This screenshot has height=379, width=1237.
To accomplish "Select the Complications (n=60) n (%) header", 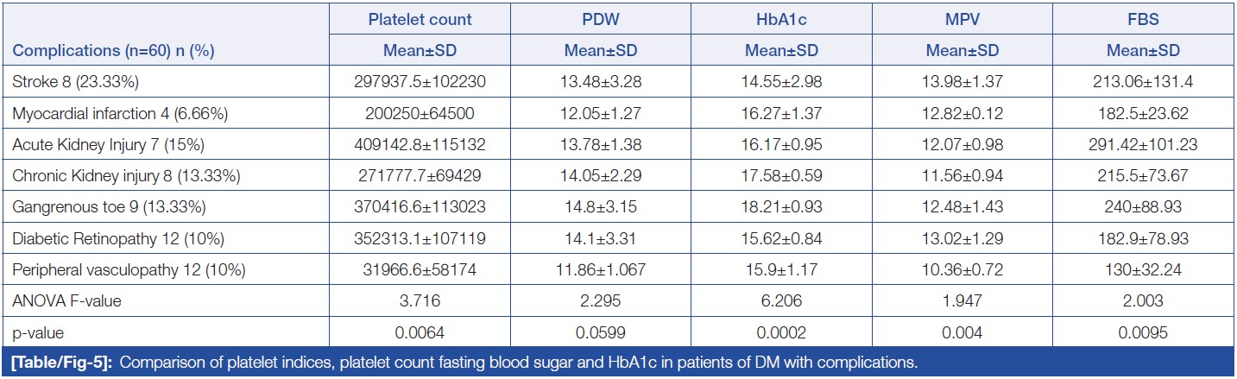I will coord(113,51).
